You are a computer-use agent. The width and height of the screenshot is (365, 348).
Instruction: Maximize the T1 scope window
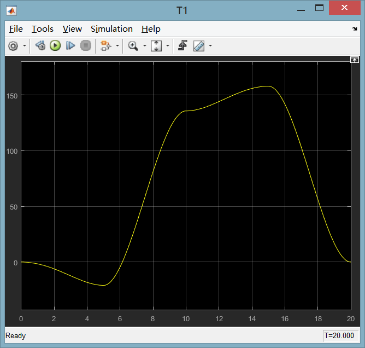coord(319,8)
